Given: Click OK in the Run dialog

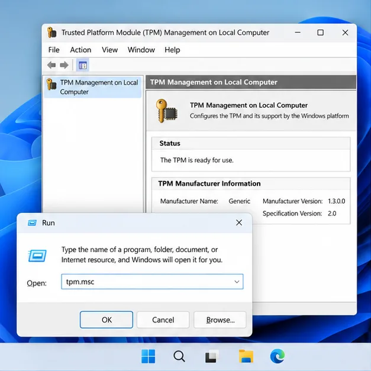Looking at the screenshot, I should point(107,320).
